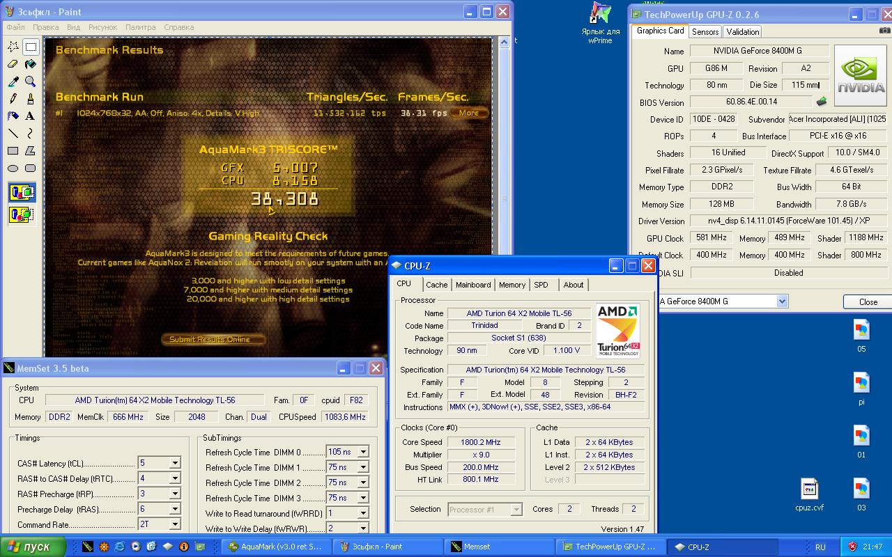
Task: Open the RAS# to CAS# Delay dropdown
Action: tap(175, 478)
